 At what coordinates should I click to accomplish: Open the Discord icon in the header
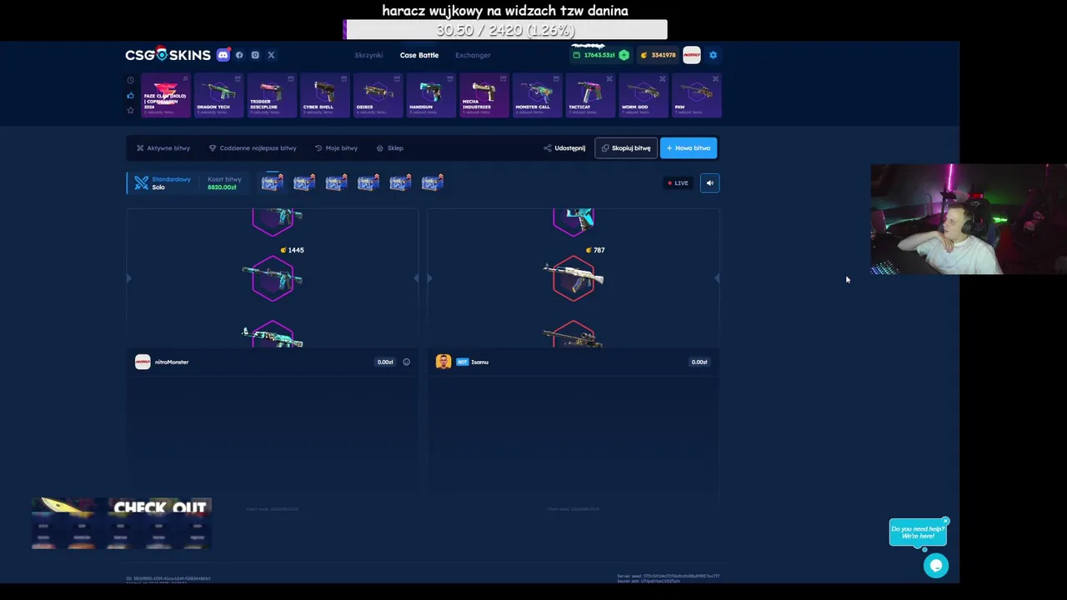click(223, 55)
